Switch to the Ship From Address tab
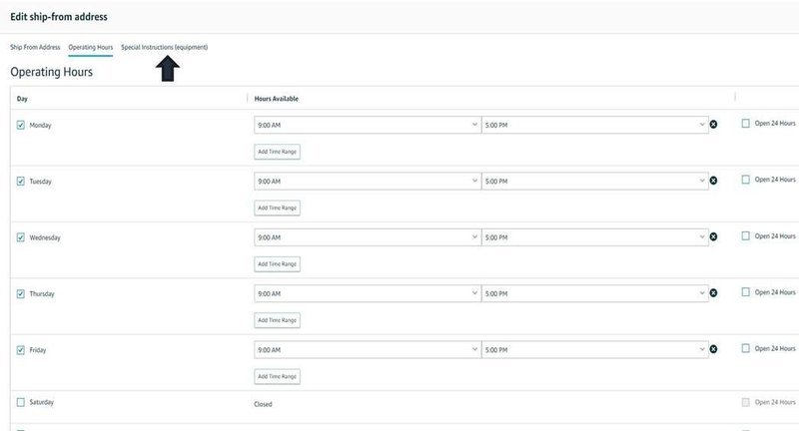Image resolution: width=799 pixels, height=431 pixels. click(x=35, y=47)
